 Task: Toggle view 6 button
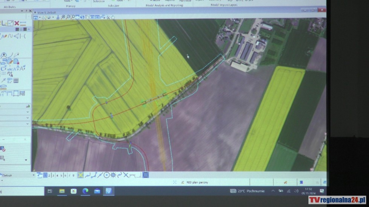[65, 175]
